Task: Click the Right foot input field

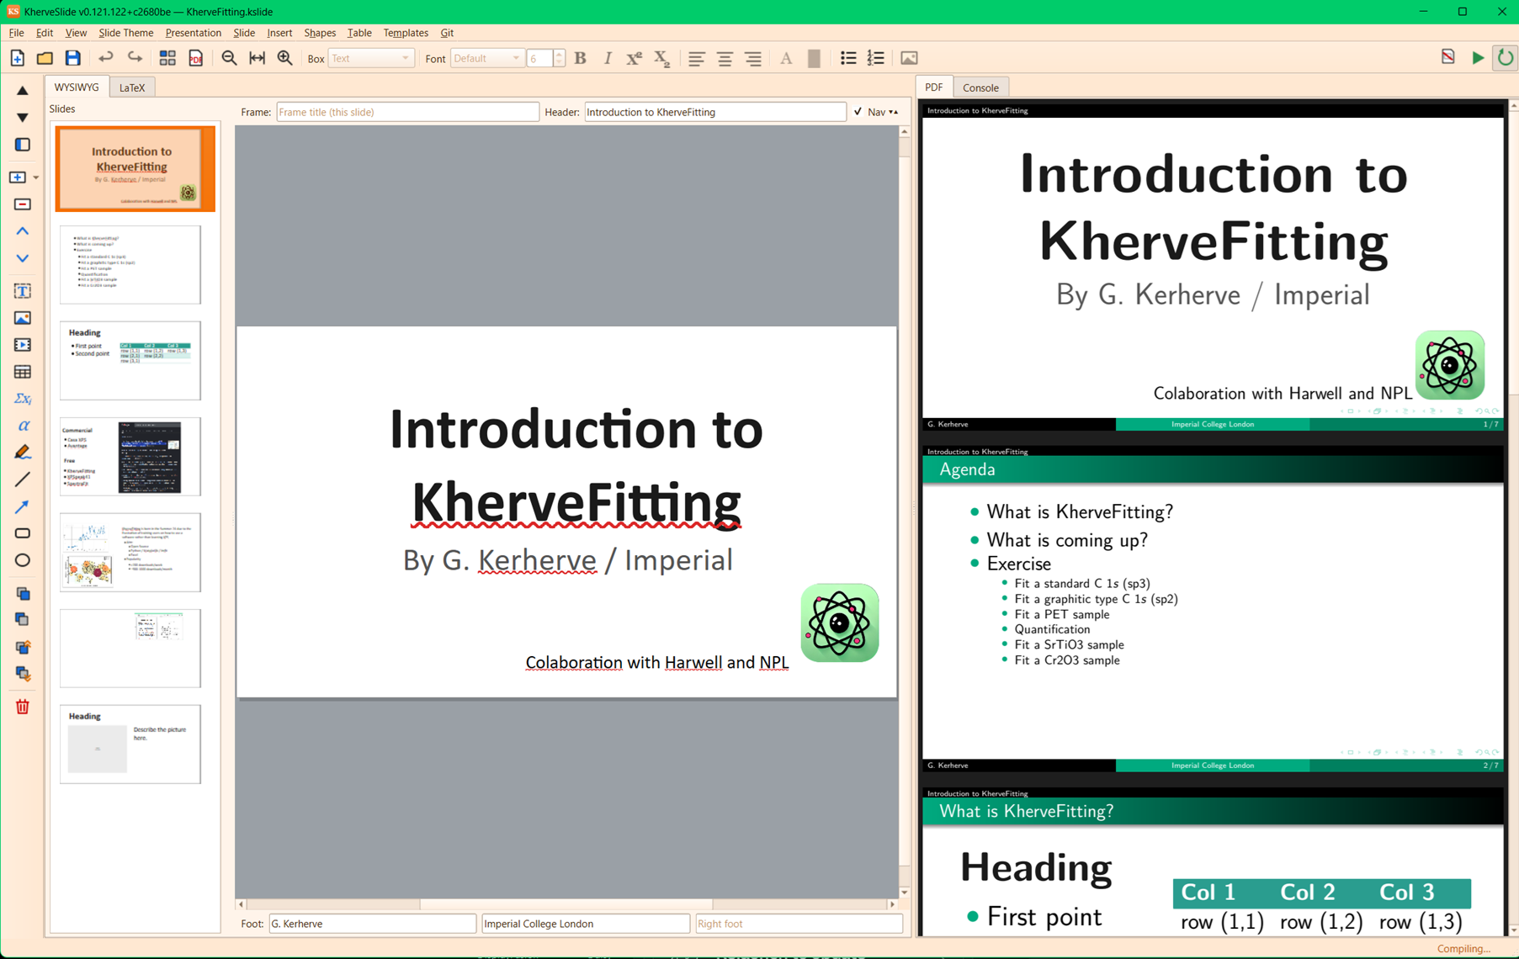Action: click(799, 924)
